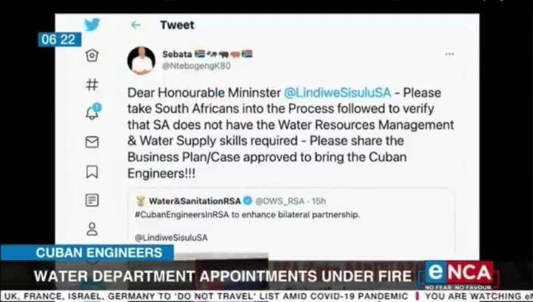Open the Bookmarks icon
Screen dimensions: 533x302
click(92, 172)
